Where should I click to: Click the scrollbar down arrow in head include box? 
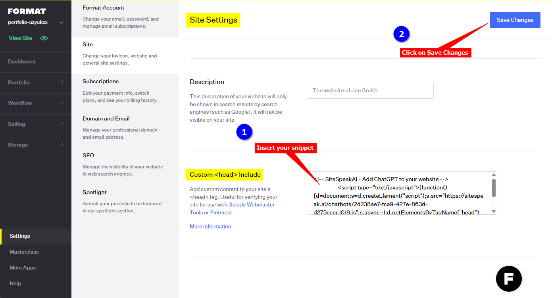click(494, 211)
